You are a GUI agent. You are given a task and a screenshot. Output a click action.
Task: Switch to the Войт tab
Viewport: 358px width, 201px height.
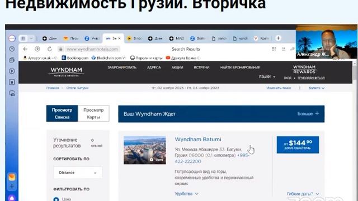click(x=197, y=39)
